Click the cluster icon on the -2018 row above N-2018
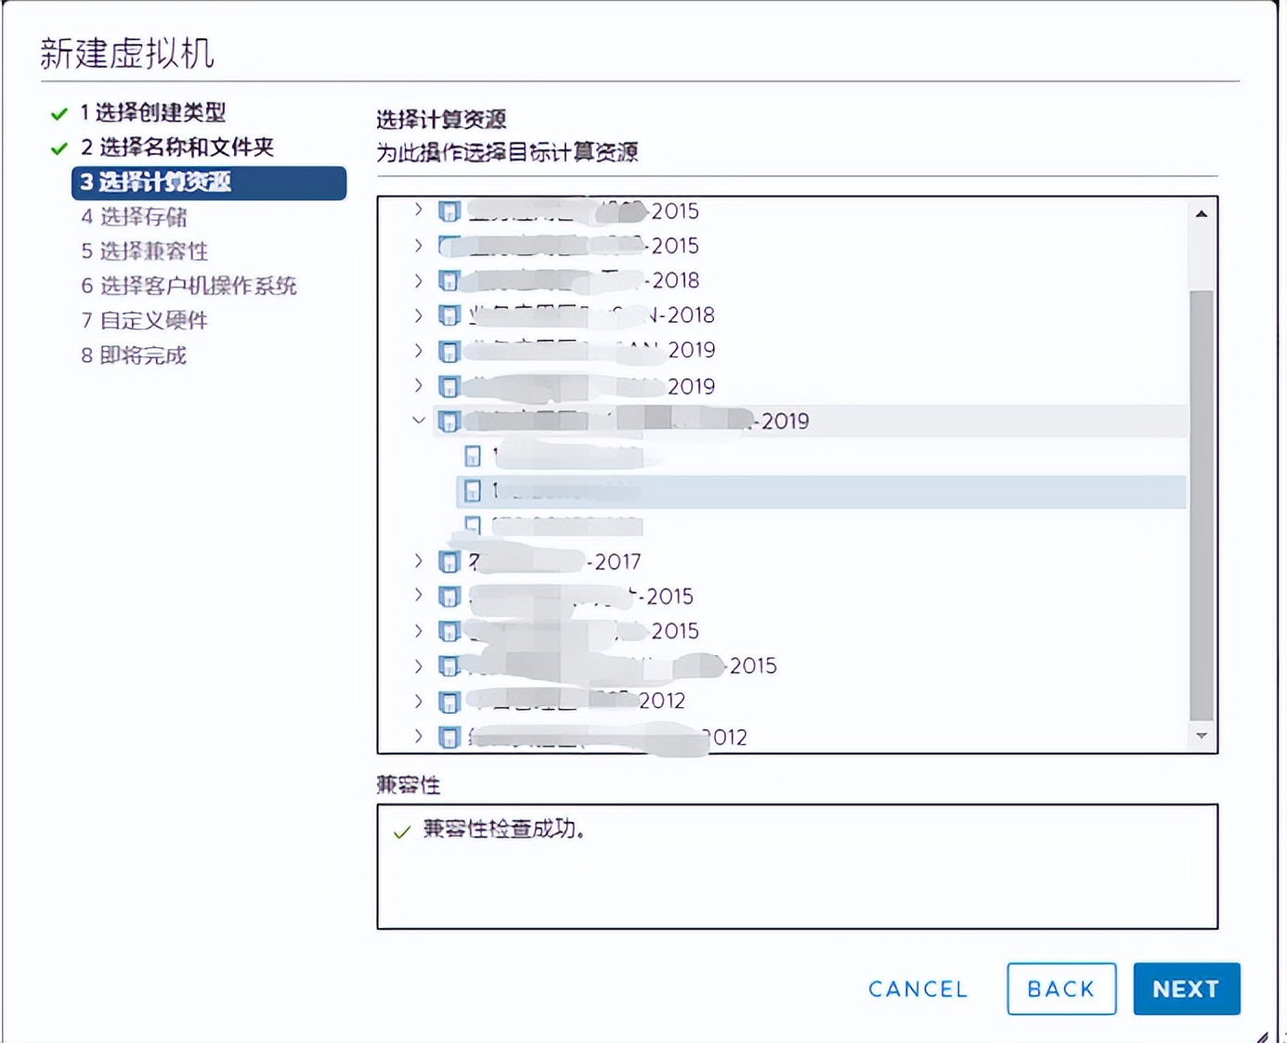Viewport: 1287px width, 1043px height. click(449, 280)
